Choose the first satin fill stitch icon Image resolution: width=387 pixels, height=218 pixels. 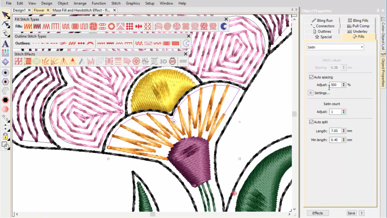[x=28, y=26]
